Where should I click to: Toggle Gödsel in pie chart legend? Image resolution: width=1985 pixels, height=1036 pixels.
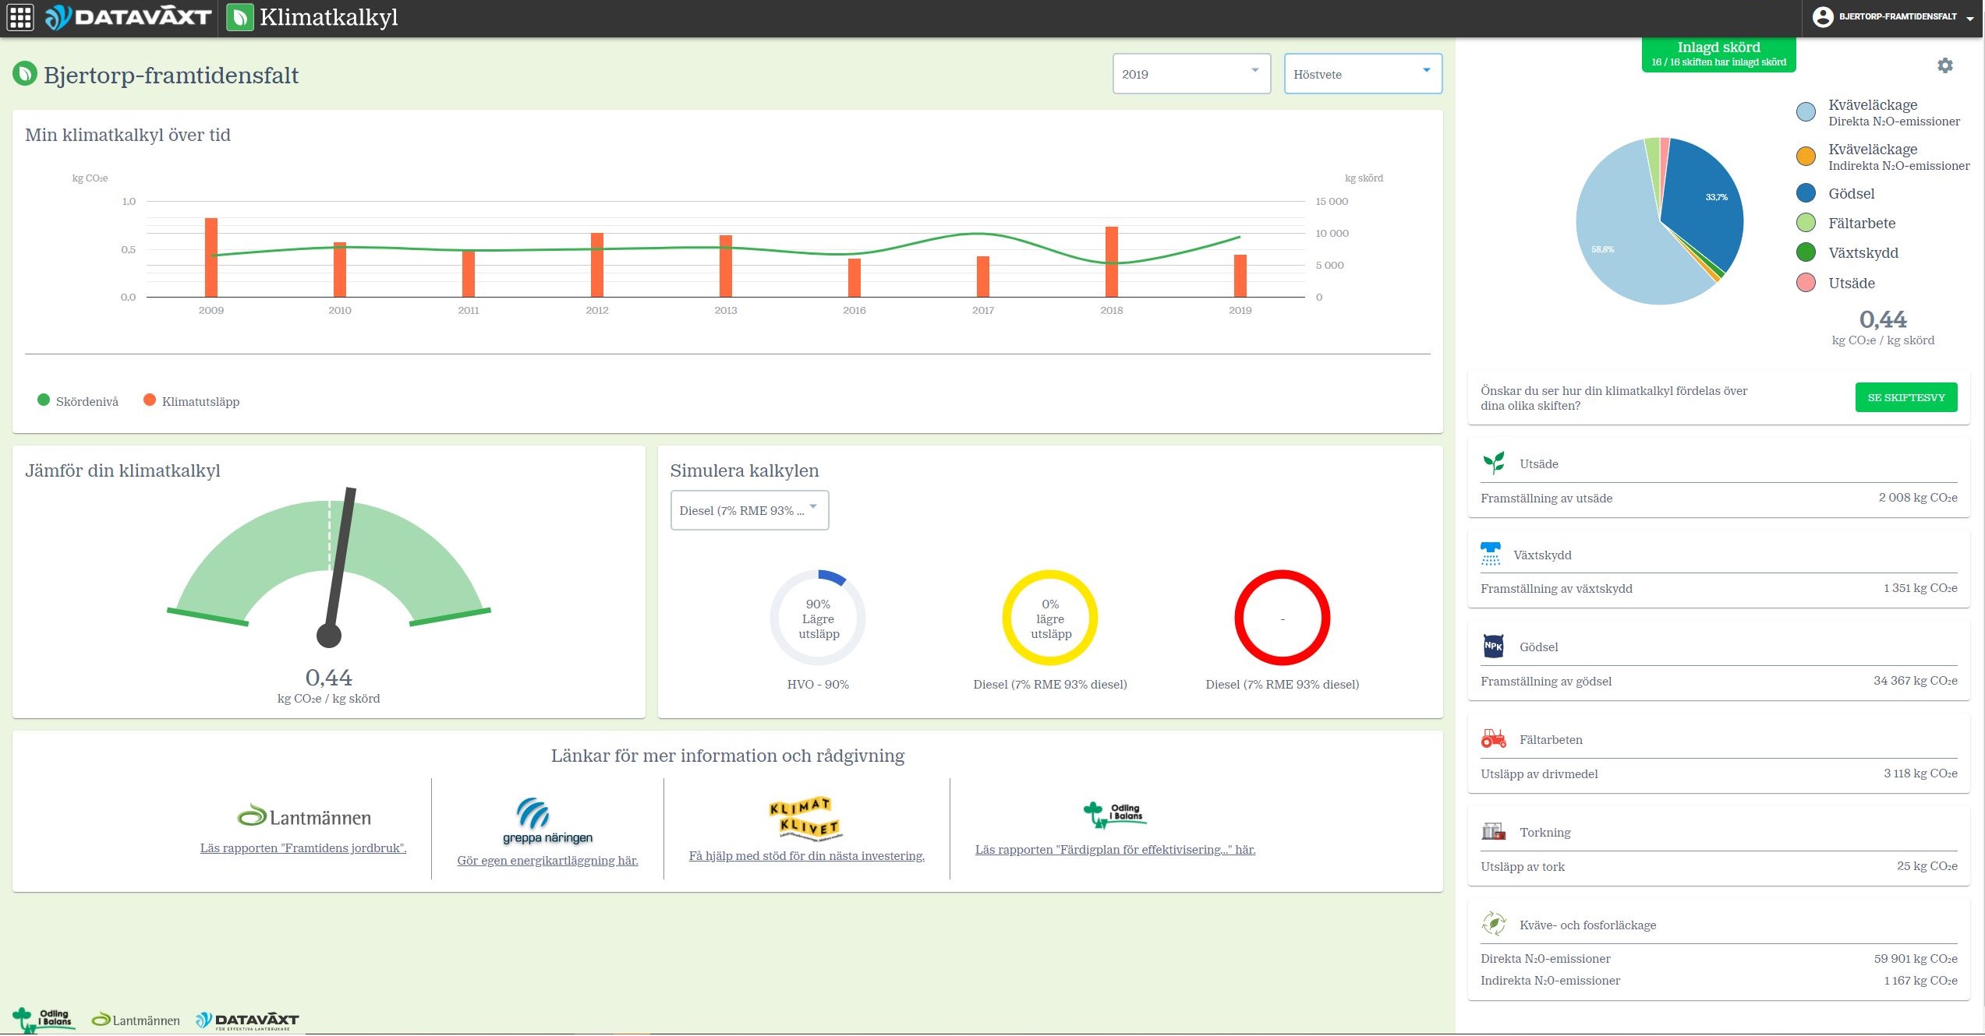(1850, 193)
